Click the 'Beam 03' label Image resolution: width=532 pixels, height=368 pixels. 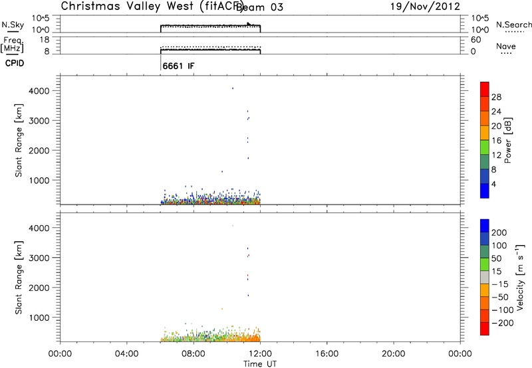[259, 7]
